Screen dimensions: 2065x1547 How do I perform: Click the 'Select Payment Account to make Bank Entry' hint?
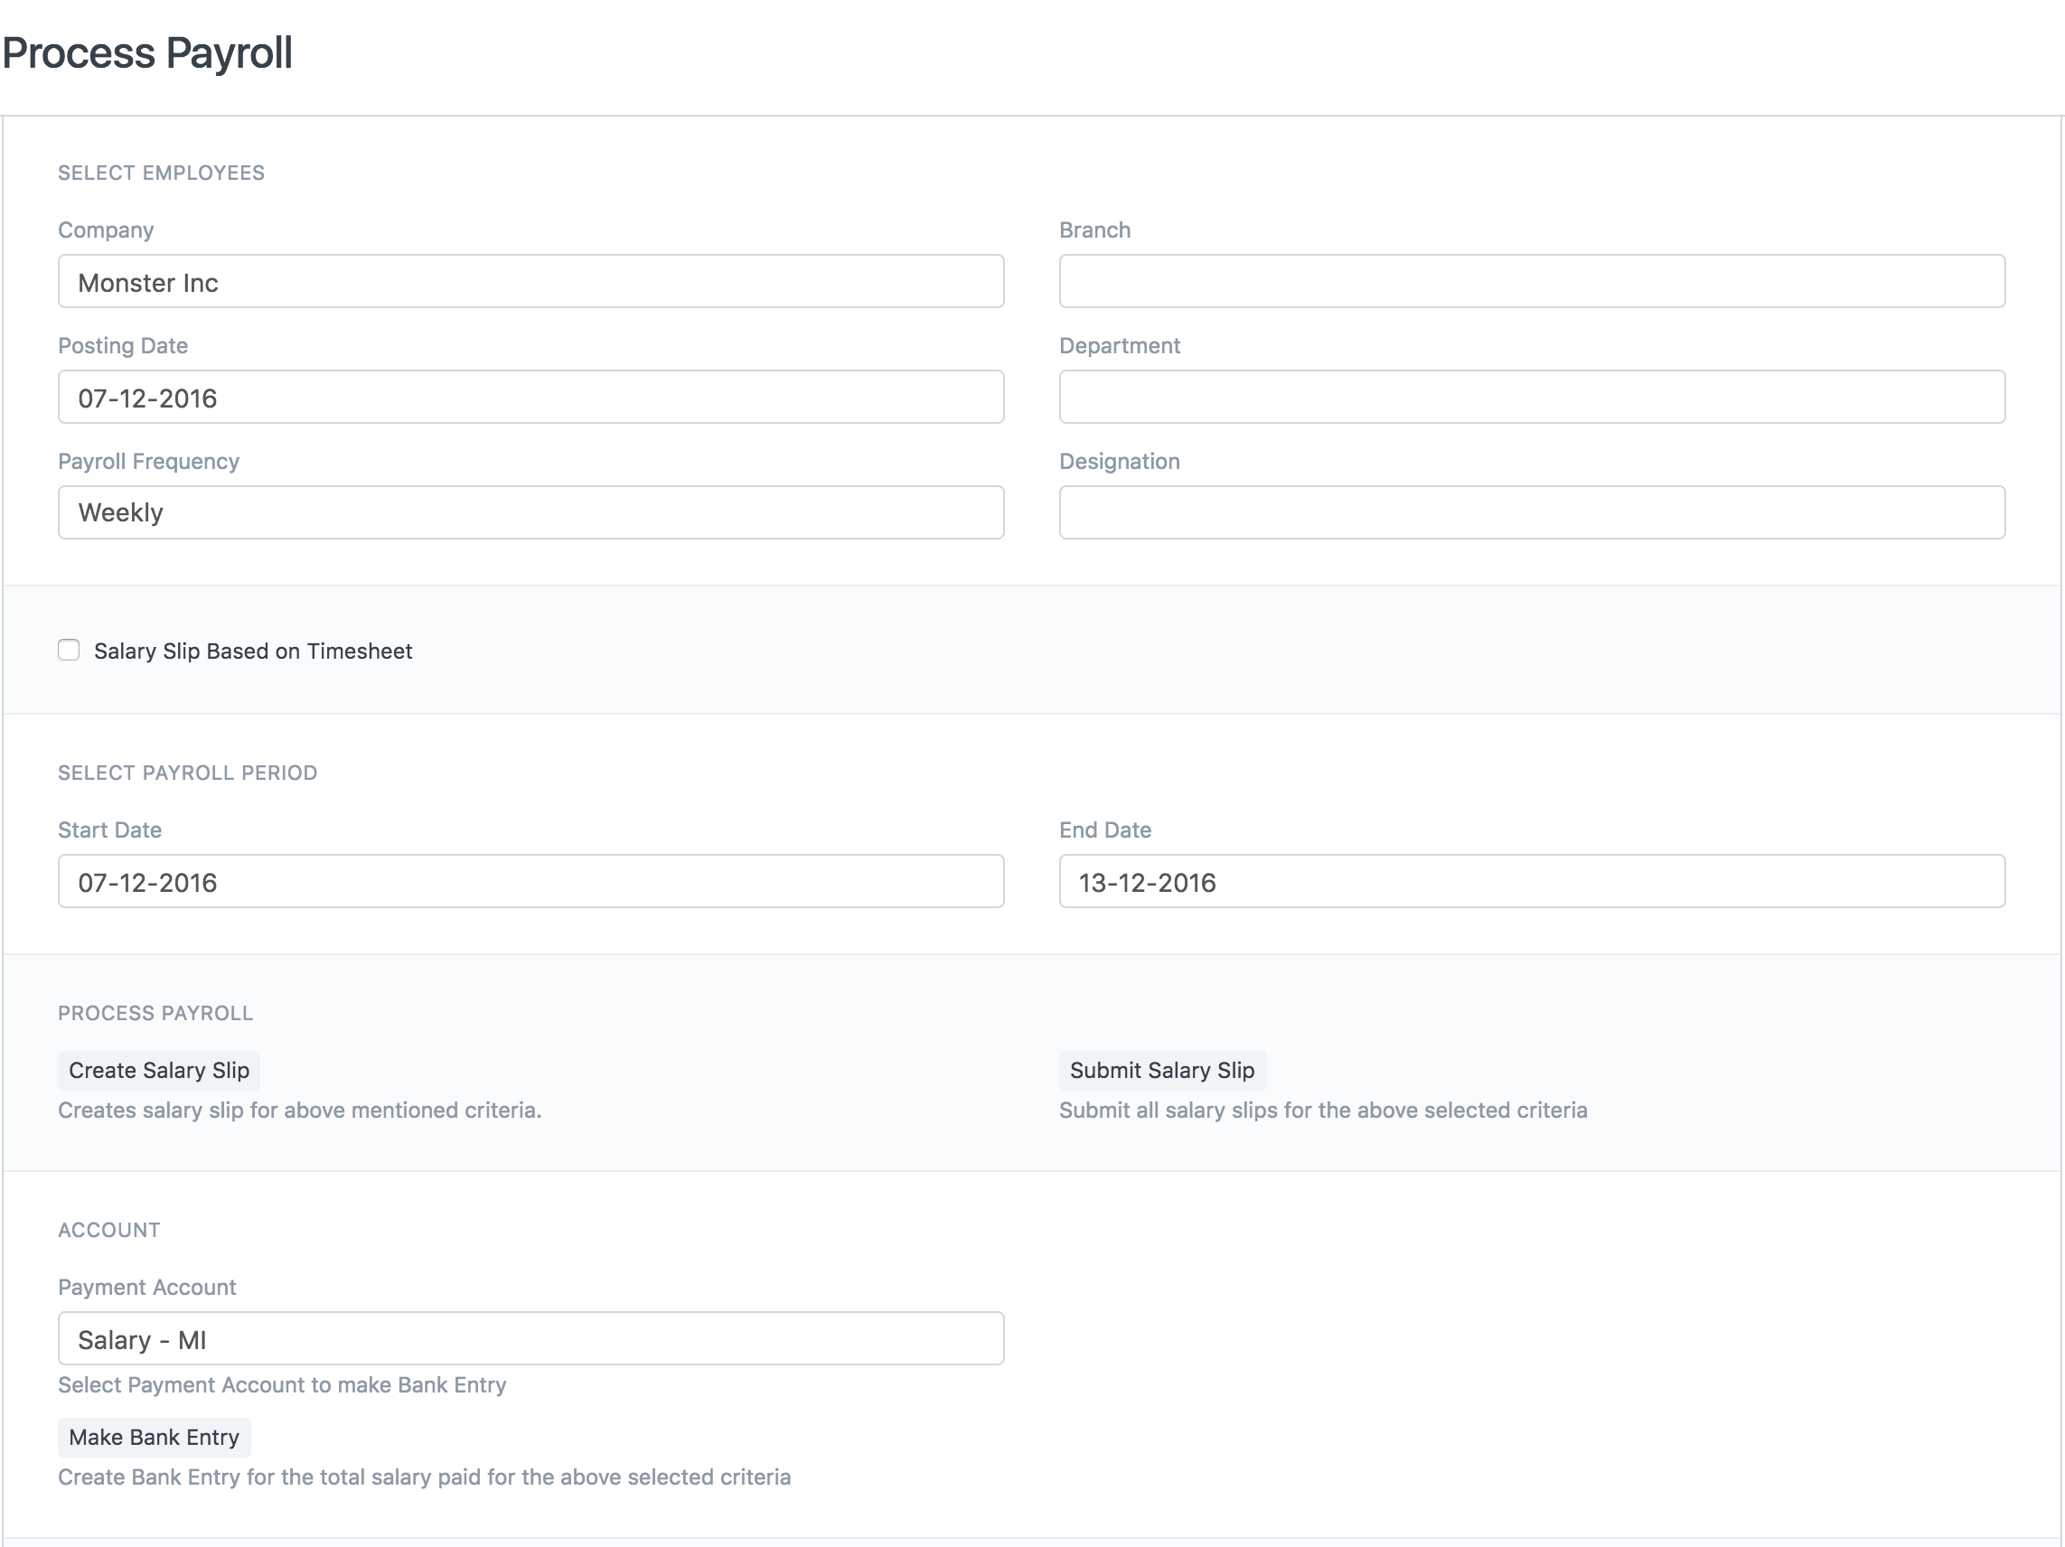tap(282, 1384)
